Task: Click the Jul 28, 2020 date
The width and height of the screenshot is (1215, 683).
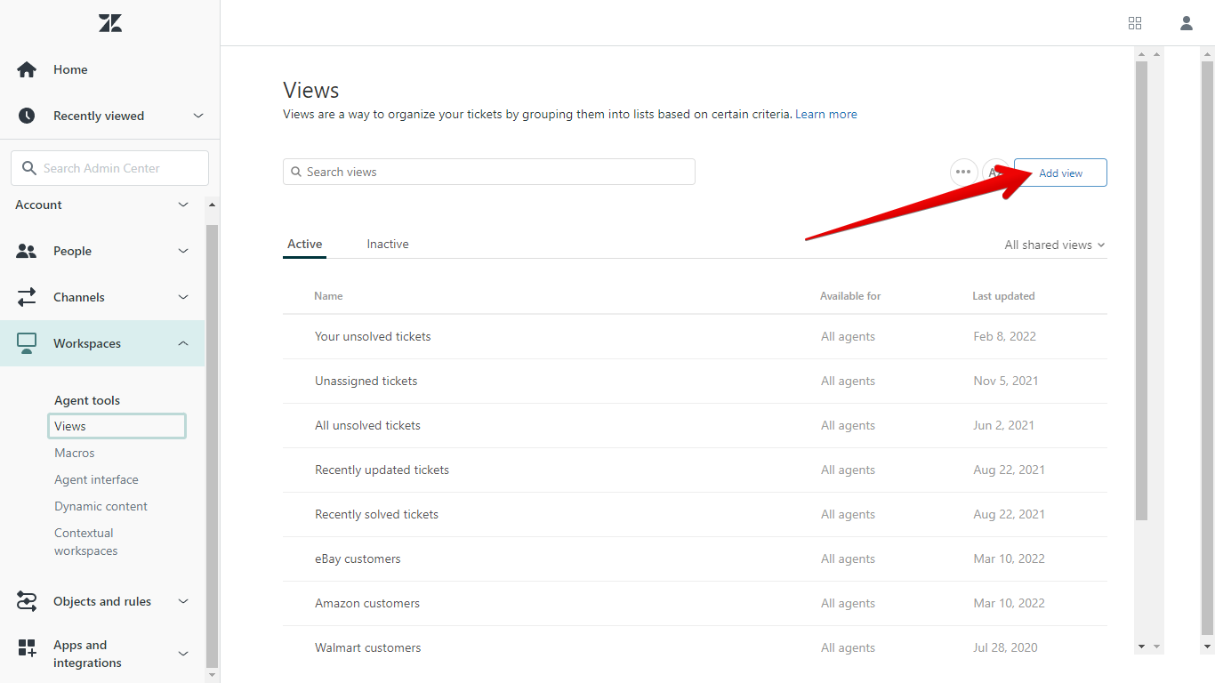Action: tap(1005, 647)
